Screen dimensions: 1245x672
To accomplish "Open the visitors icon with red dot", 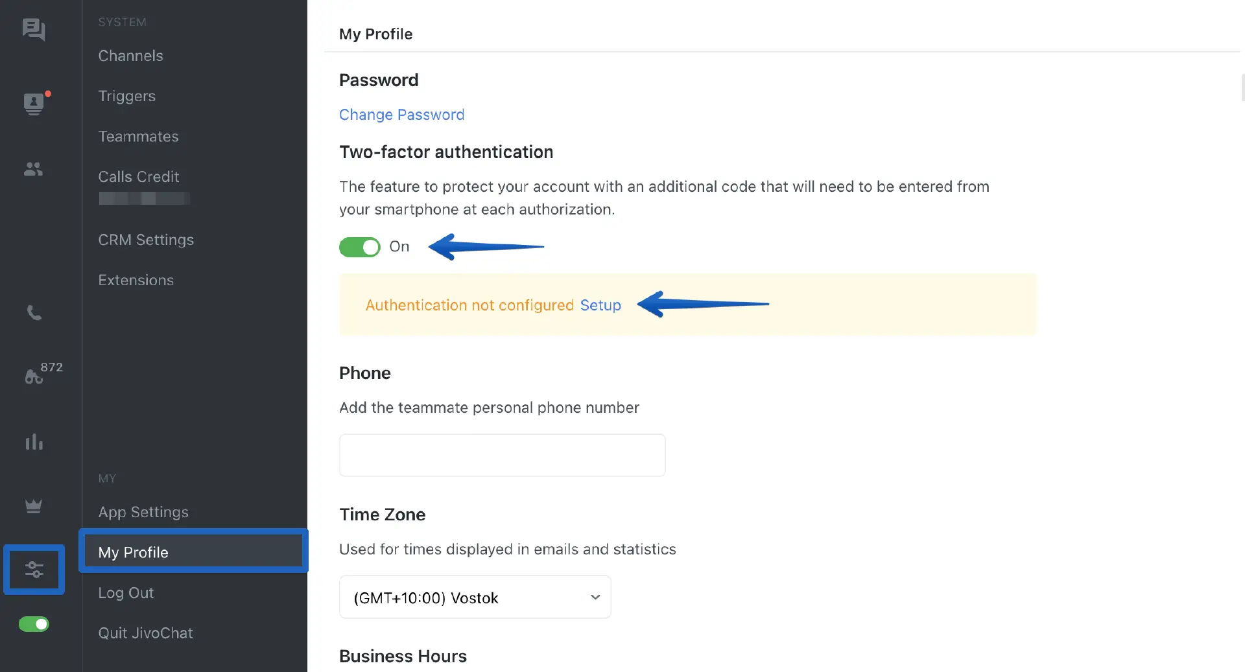I will pyautogui.click(x=34, y=104).
